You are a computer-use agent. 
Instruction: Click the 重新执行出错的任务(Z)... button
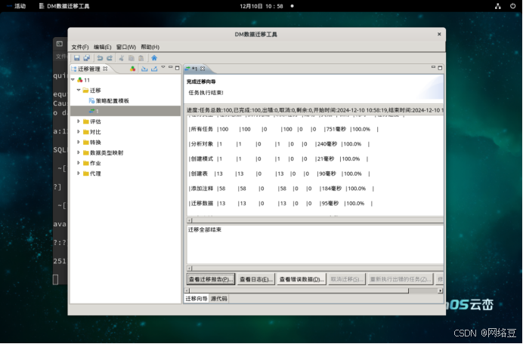coord(401,279)
